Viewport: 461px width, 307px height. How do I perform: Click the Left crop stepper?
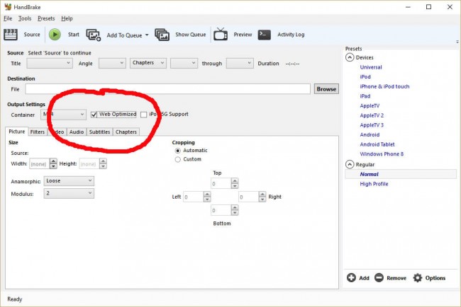click(207, 197)
